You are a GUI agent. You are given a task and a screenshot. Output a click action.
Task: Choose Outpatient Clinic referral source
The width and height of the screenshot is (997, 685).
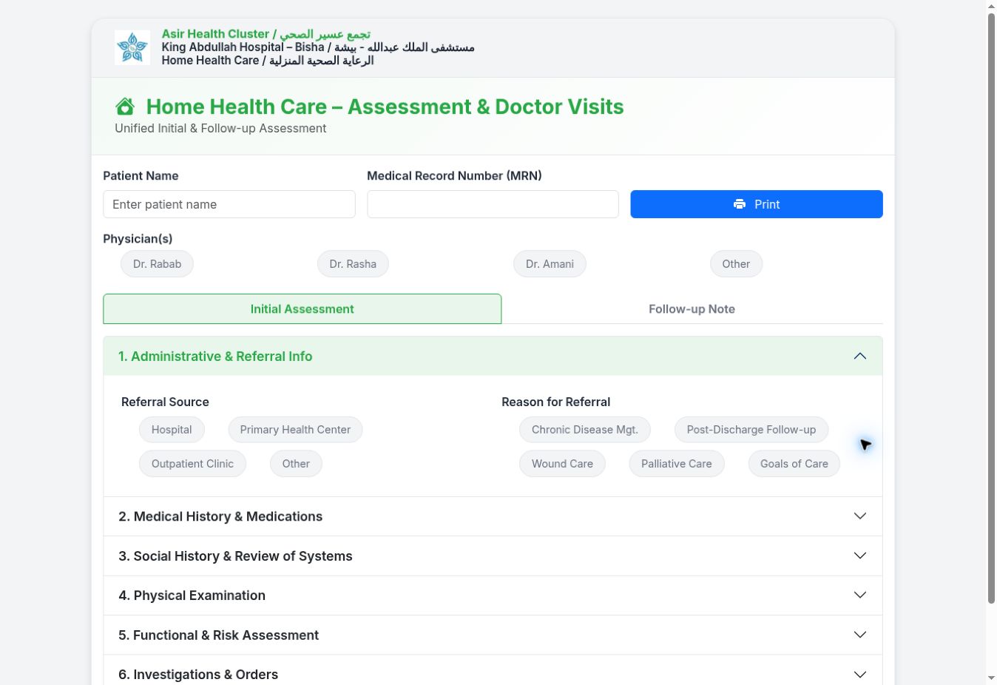point(192,464)
